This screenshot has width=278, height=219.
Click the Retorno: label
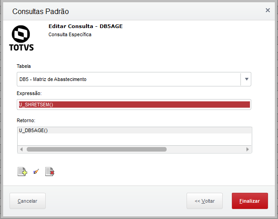point(26,120)
